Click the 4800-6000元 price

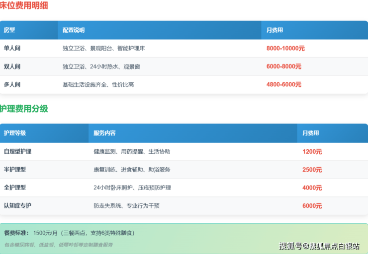coord(283,85)
